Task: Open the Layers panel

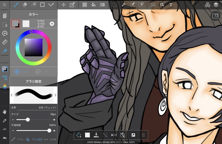Action: click(x=216, y=5)
